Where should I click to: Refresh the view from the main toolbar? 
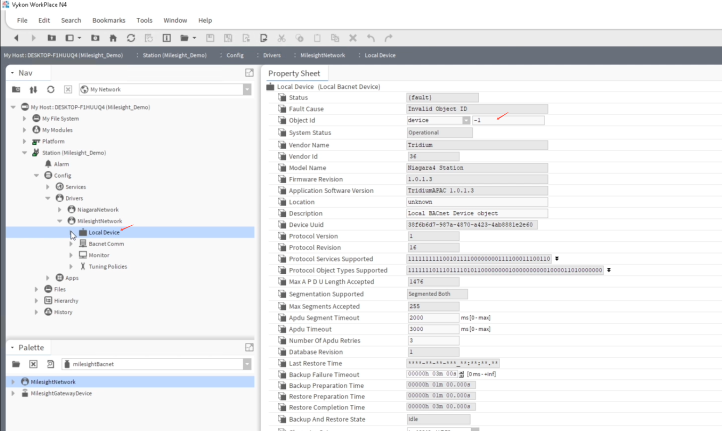tap(131, 38)
